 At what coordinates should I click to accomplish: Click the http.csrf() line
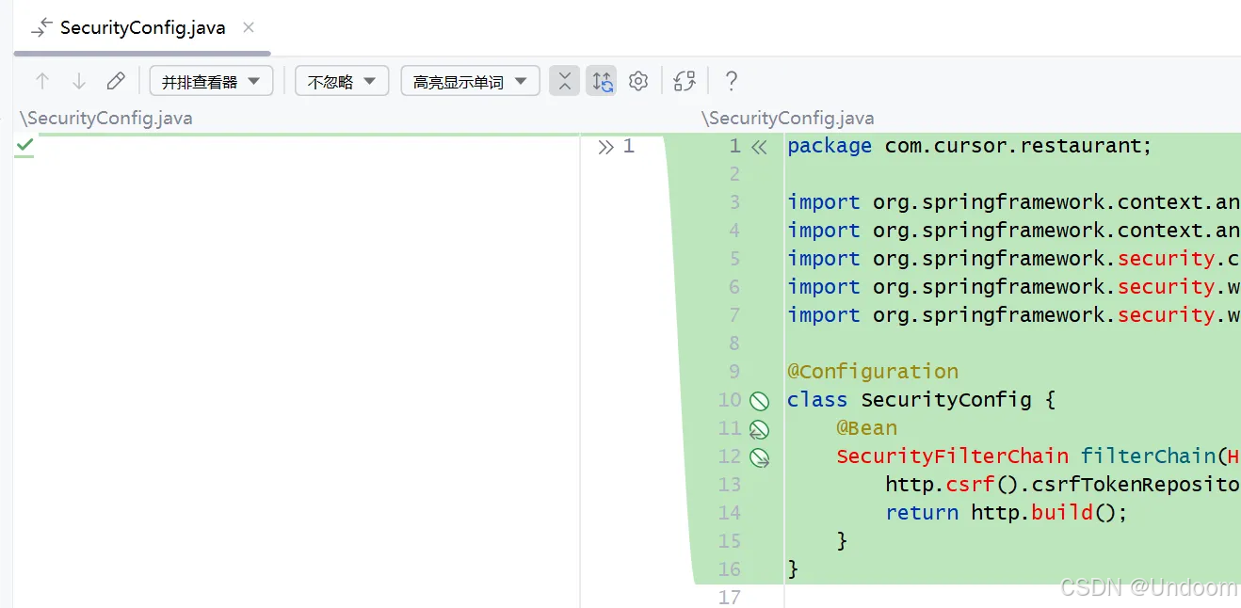(1063, 485)
